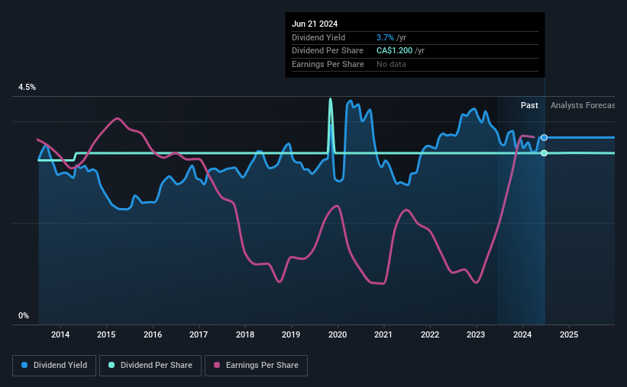Click the Dividend Yield row label in tooltip
627x387 pixels.
coord(318,37)
